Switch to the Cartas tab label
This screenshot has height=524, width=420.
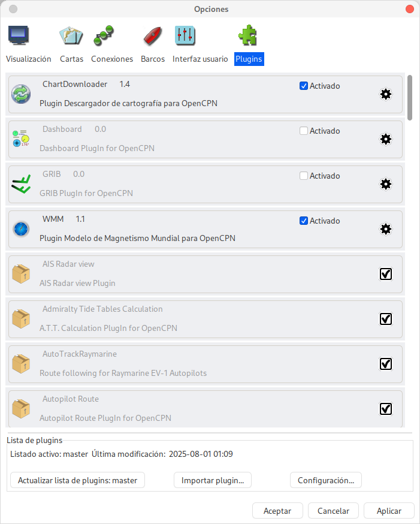click(x=71, y=59)
